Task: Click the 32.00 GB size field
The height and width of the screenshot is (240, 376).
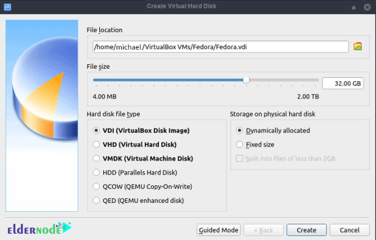Action: pos(343,83)
